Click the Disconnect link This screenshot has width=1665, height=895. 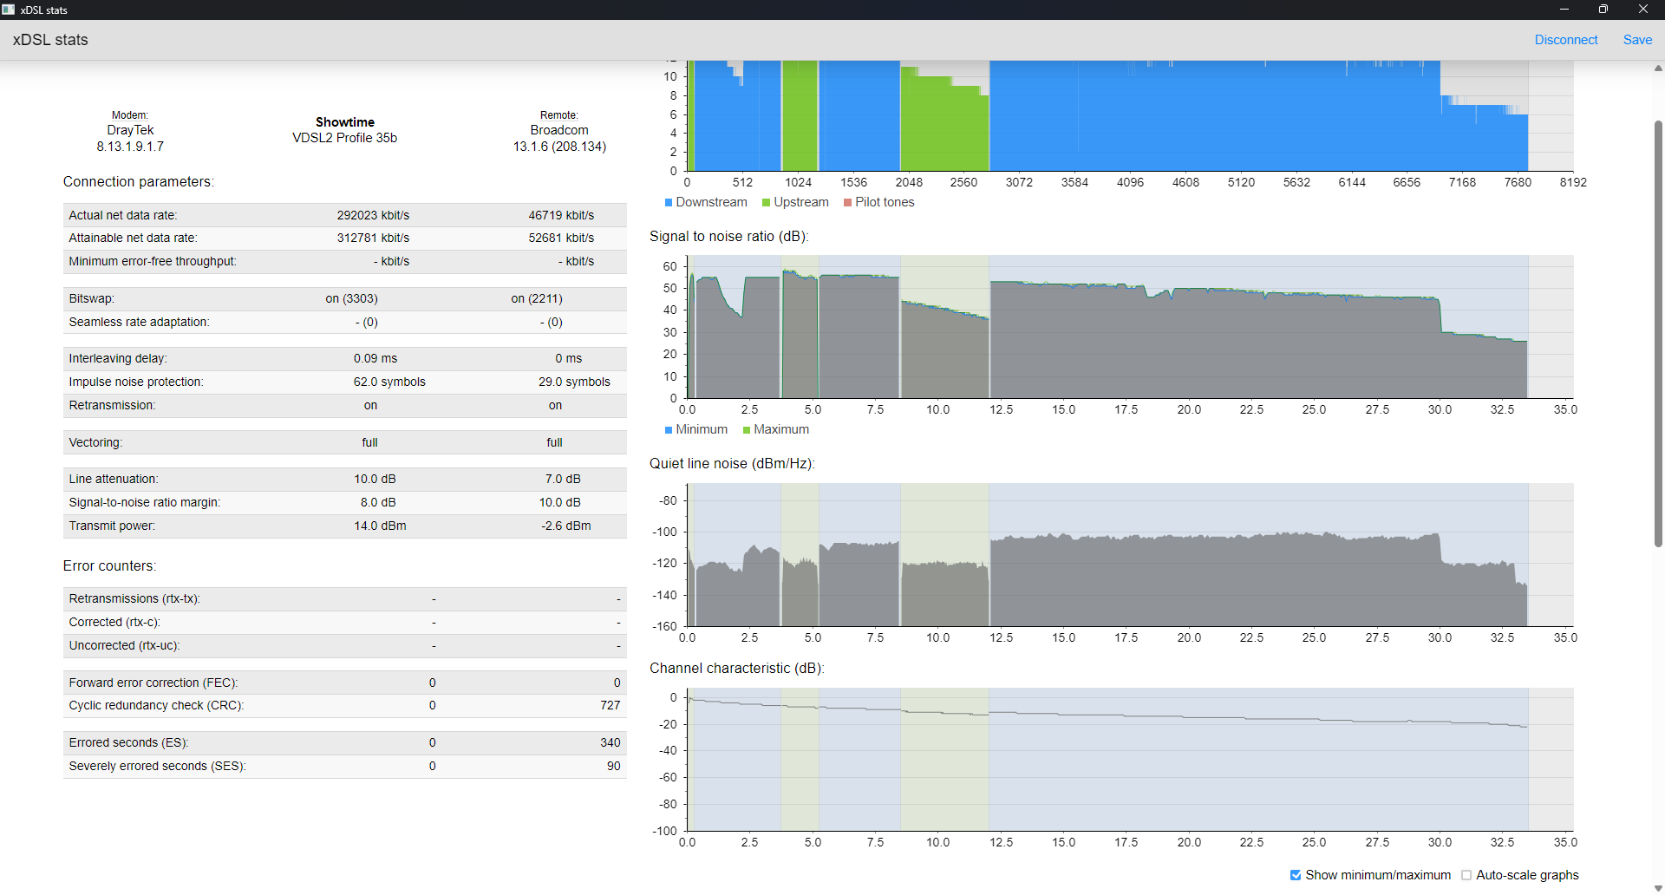1565,40
